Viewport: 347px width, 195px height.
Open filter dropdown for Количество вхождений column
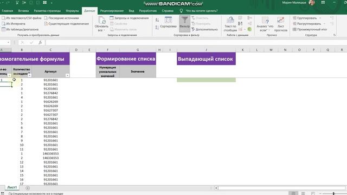click(30, 75)
